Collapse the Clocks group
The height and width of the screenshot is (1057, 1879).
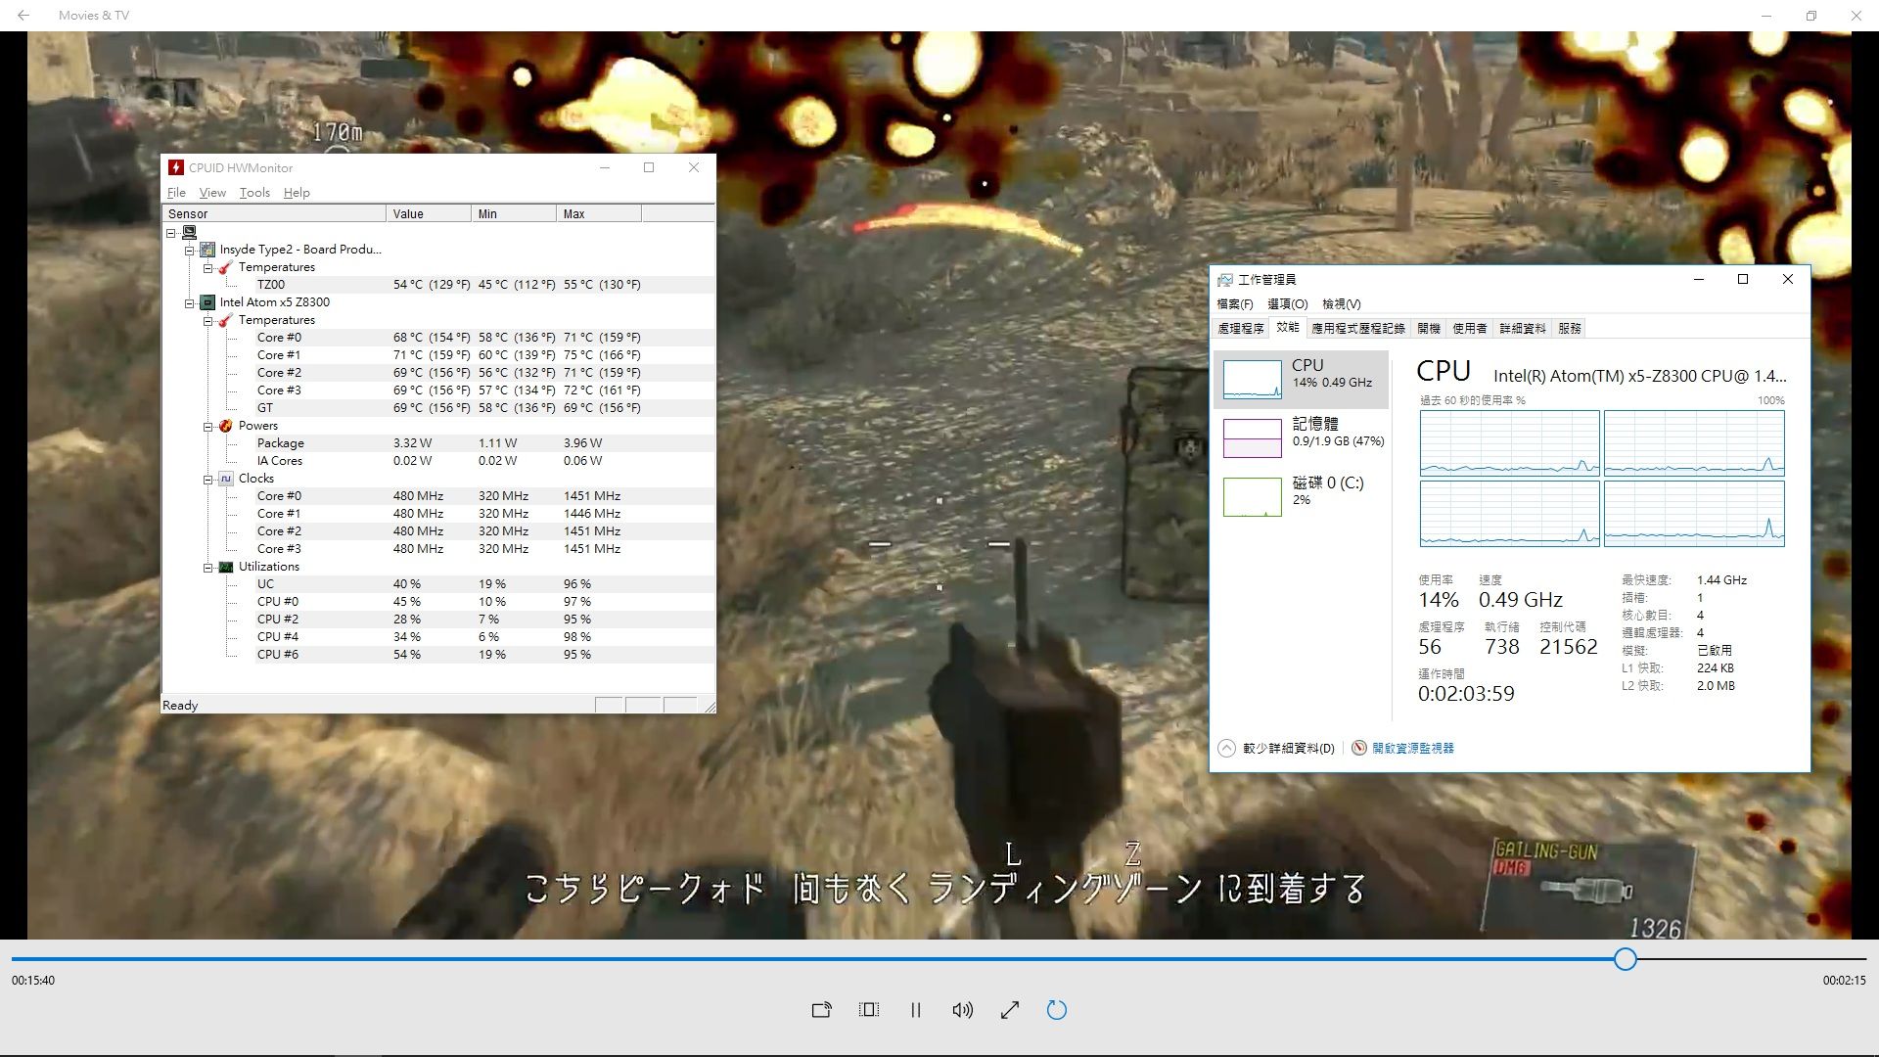[208, 480]
